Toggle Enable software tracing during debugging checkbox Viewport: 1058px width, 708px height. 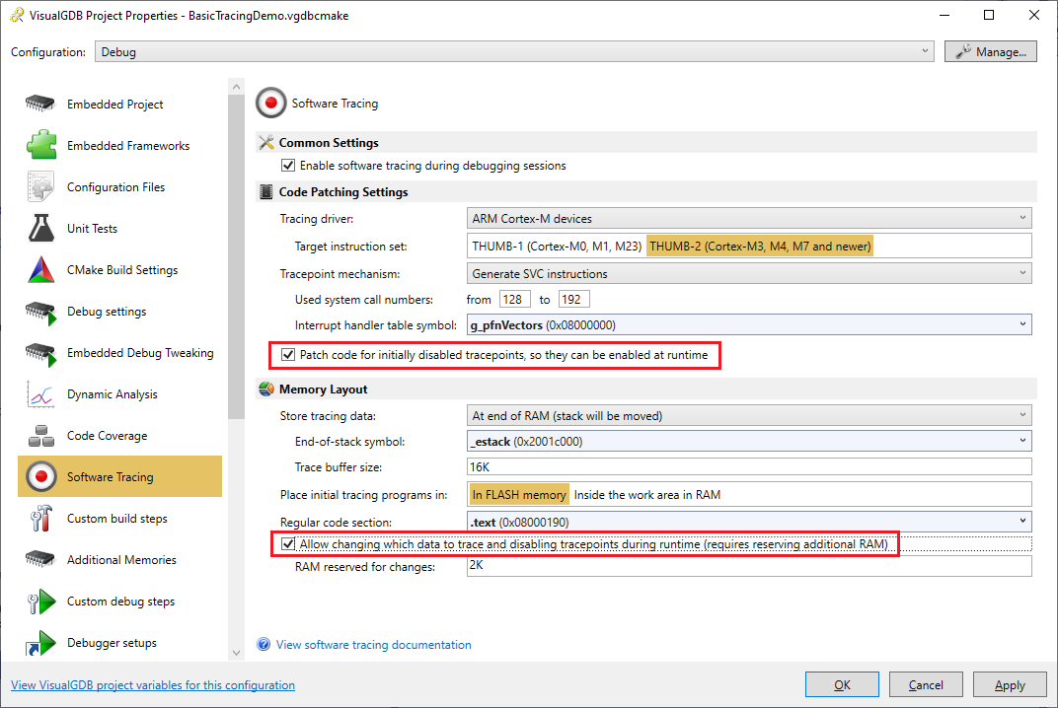tap(288, 166)
